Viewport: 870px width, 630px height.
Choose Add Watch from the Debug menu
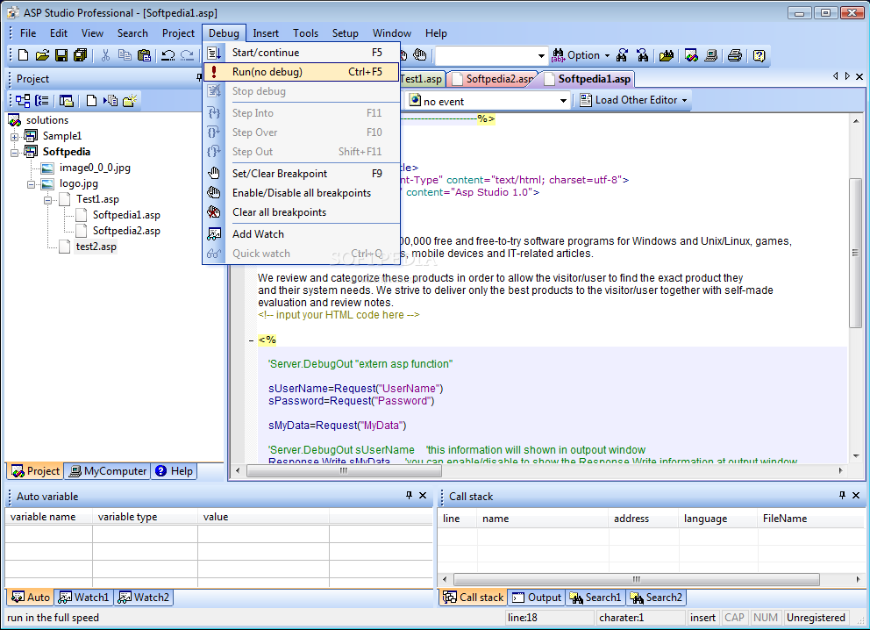click(x=302, y=234)
